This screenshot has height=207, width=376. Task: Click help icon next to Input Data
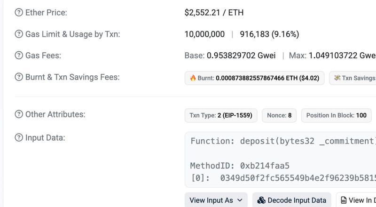coord(19,138)
